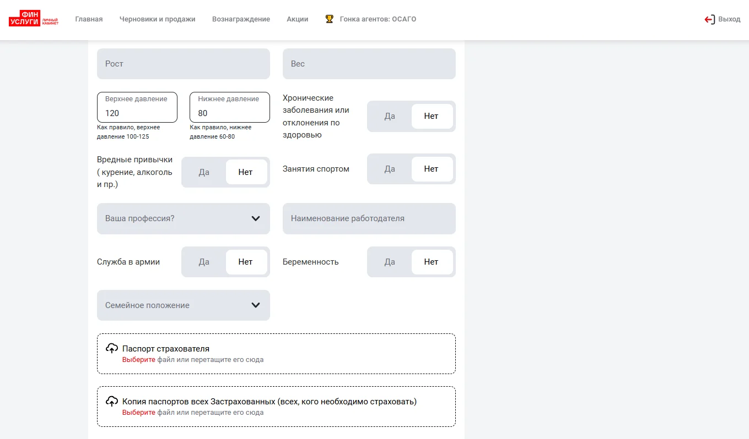This screenshot has height=439, width=749.
Task: Click cloud upload icon for Копия паспортов
Action: (x=112, y=401)
